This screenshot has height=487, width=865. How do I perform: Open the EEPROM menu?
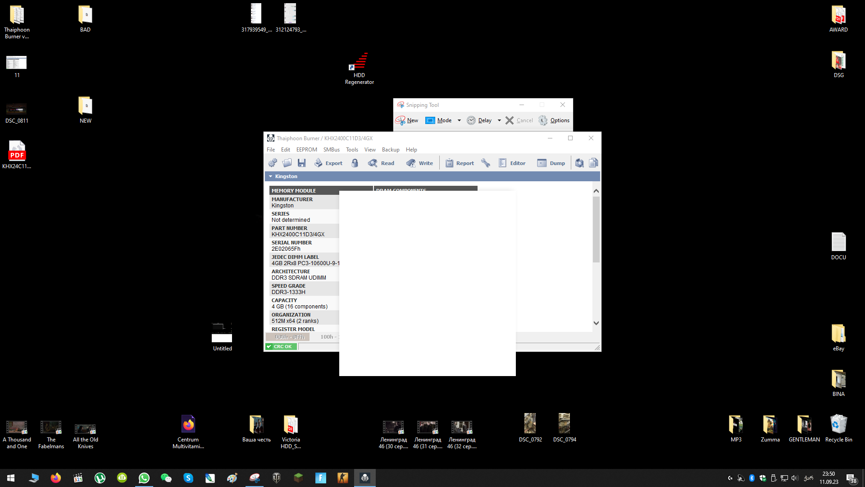click(x=306, y=150)
